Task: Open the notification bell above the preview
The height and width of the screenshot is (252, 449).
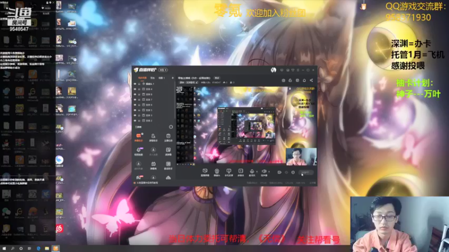Action: (x=304, y=81)
